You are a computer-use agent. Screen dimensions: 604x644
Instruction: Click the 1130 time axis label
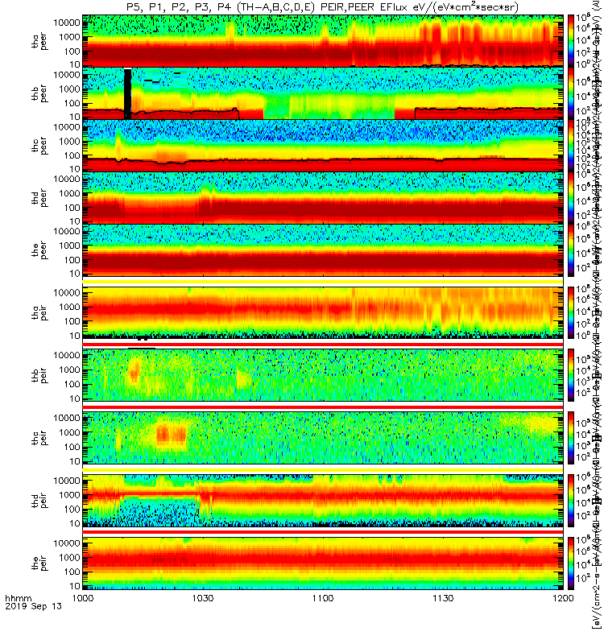(443, 598)
